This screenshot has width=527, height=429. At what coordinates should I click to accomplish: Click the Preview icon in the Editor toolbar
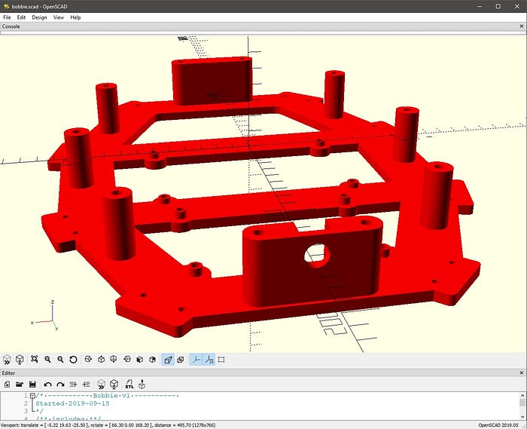tap(101, 385)
